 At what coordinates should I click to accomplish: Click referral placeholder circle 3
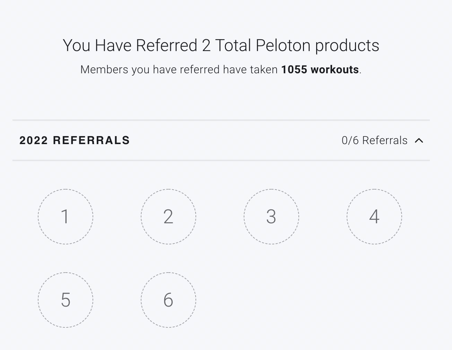point(271,217)
